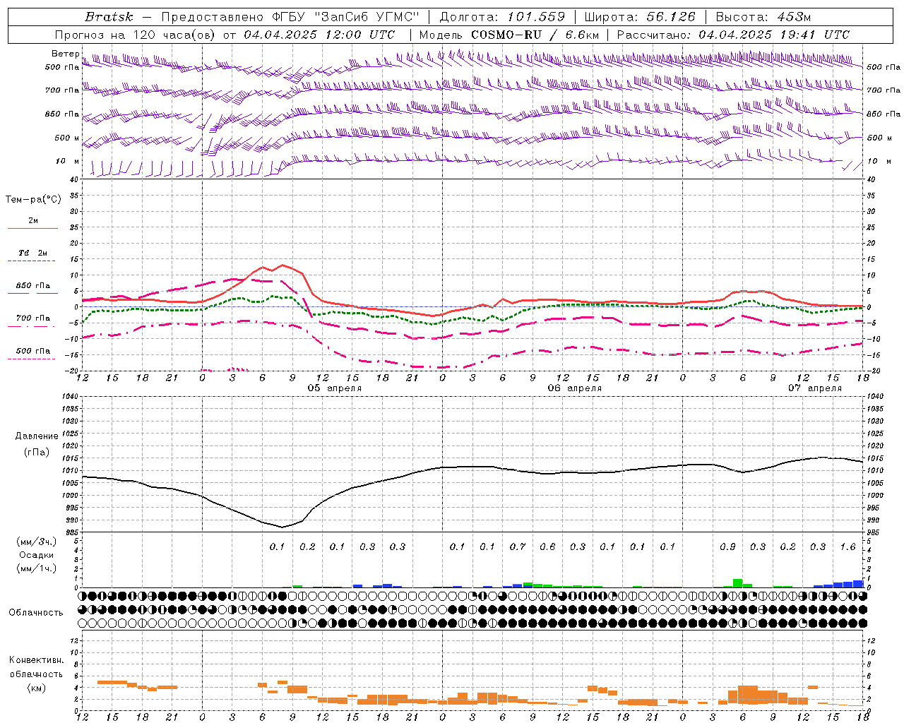Click the date label "07 апреля"
This screenshot has height=723, width=904.
coord(815,388)
